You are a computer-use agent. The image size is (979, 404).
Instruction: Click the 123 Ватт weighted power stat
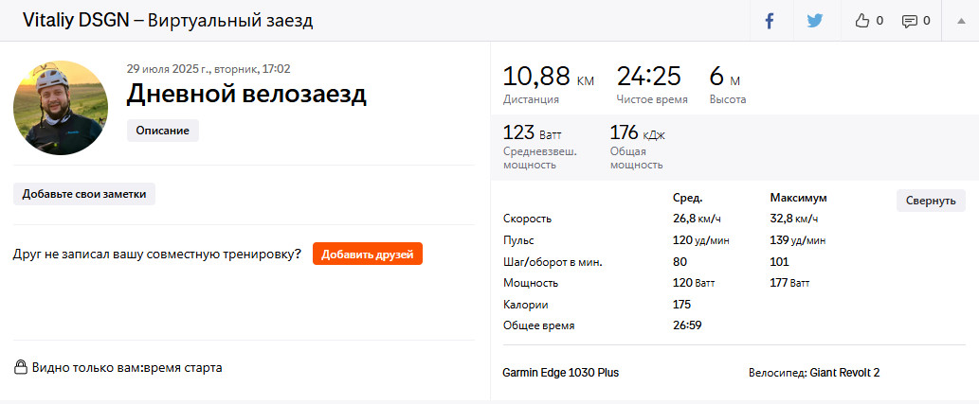pyautogui.click(x=532, y=132)
